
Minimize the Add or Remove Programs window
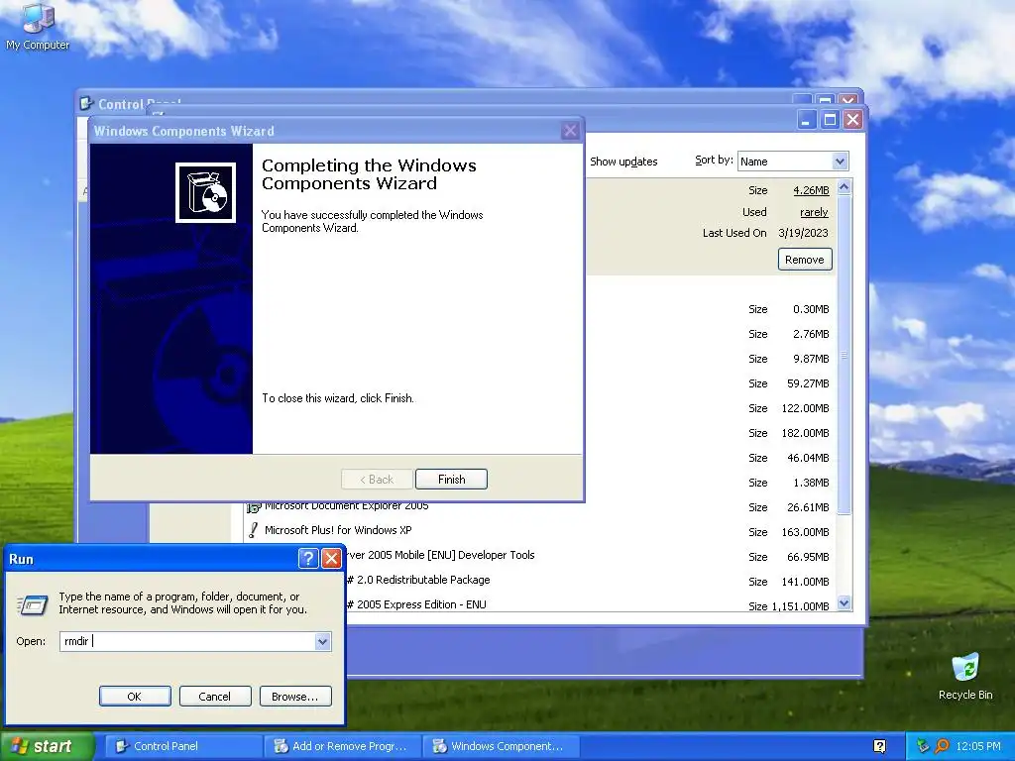click(x=807, y=120)
